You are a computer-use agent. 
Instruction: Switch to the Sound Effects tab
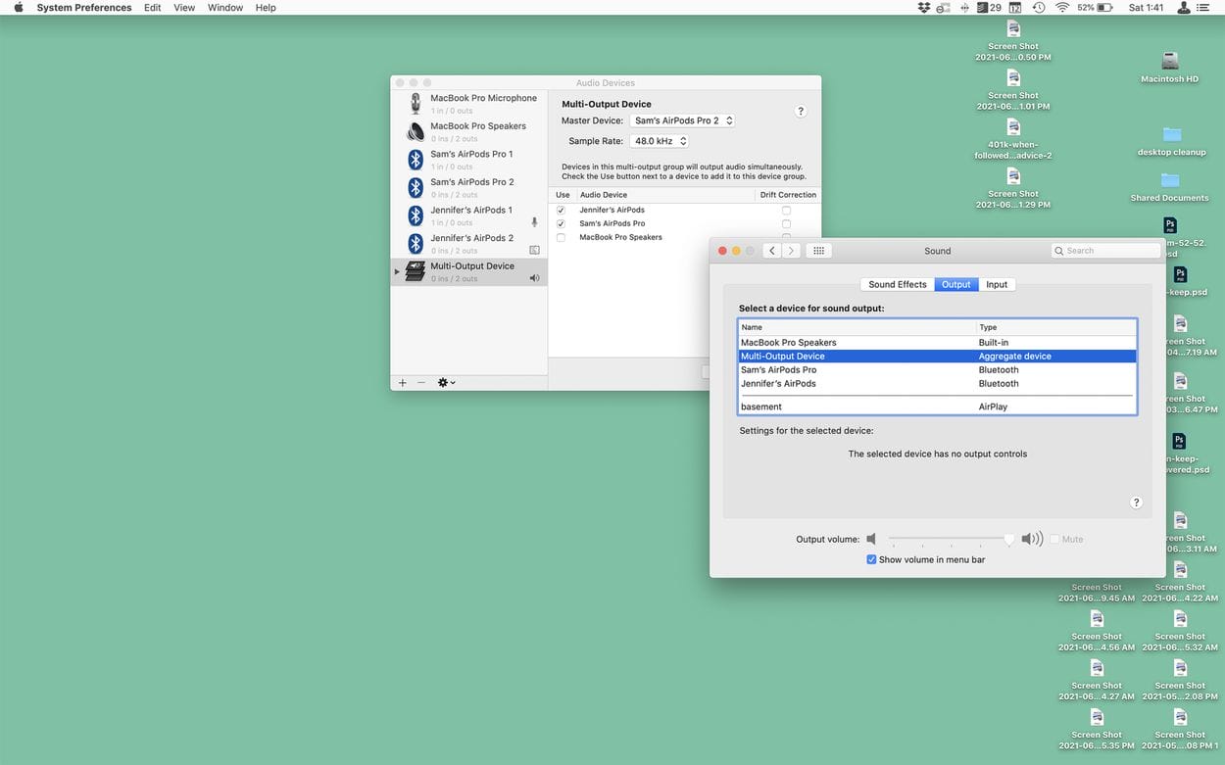point(897,284)
